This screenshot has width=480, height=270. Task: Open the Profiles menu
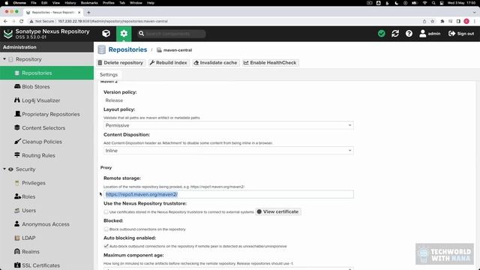[108, 3]
